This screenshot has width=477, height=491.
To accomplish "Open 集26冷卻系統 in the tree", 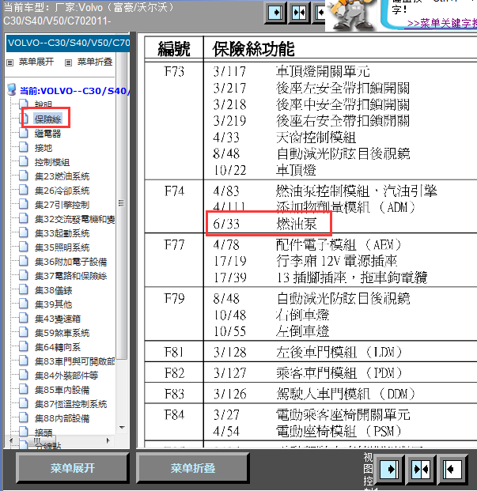I will point(62,191).
